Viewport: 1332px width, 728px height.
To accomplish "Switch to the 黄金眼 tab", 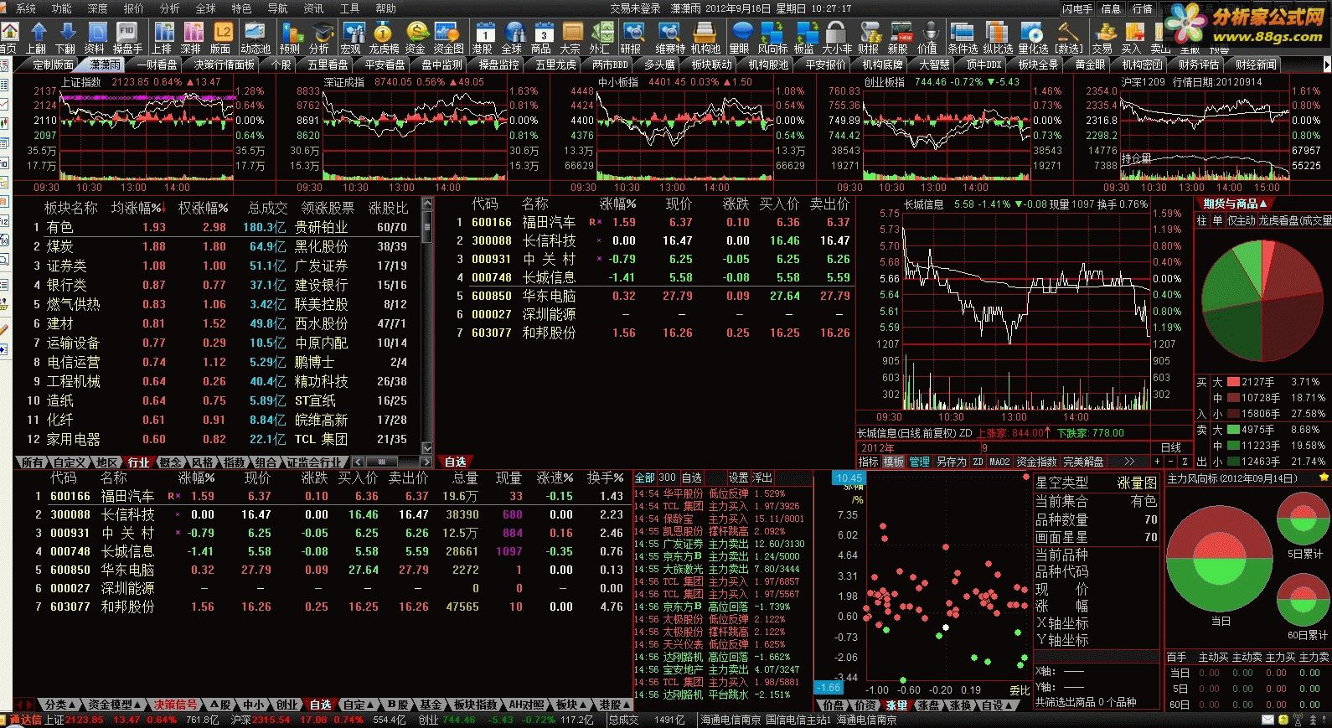I will click(x=1089, y=65).
